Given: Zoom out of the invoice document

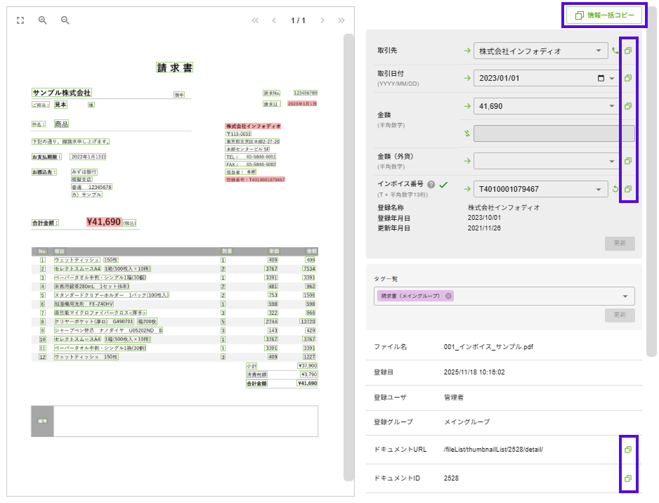Looking at the screenshot, I should pos(65,20).
